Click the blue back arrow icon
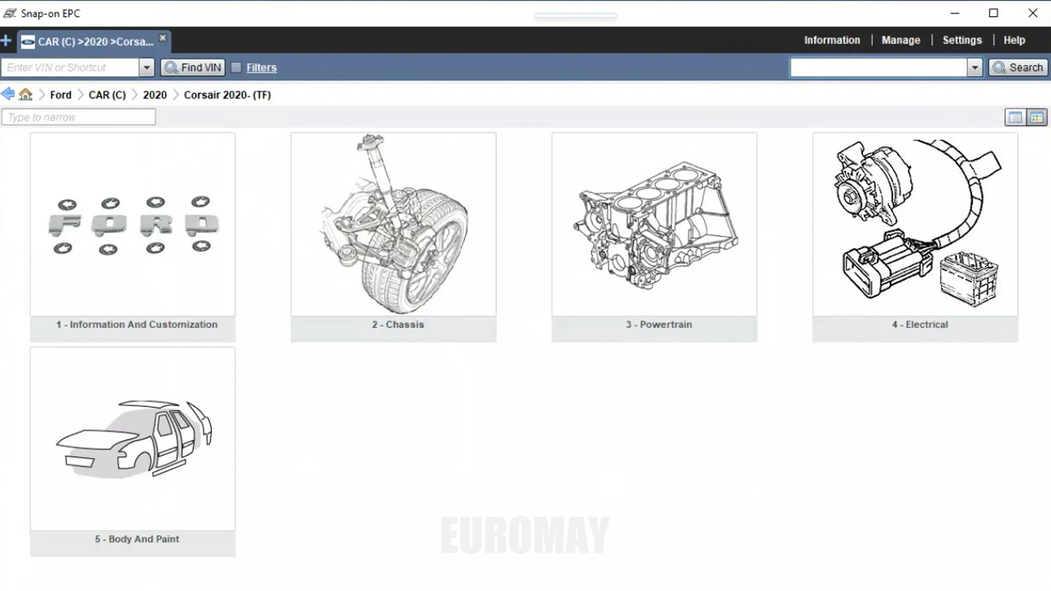The width and height of the screenshot is (1051, 591). click(x=8, y=94)
